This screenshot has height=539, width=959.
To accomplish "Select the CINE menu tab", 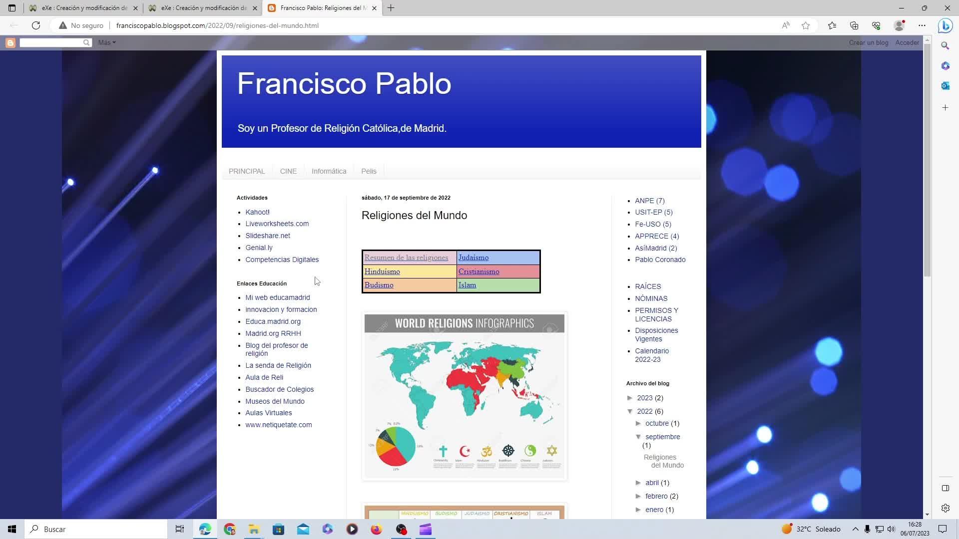I will click(288, 171).
